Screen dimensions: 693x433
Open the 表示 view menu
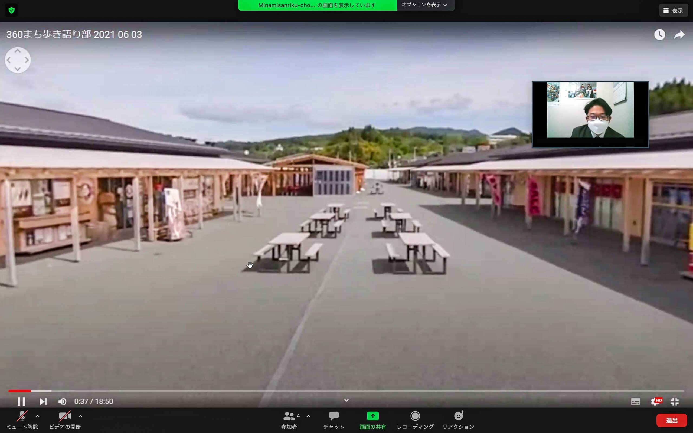(x=673, y=10)
